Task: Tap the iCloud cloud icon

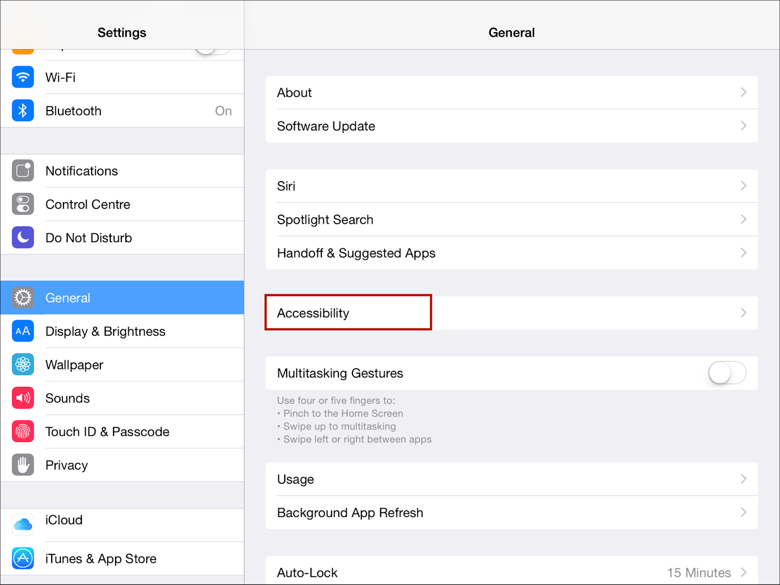Action: point(23,525)
